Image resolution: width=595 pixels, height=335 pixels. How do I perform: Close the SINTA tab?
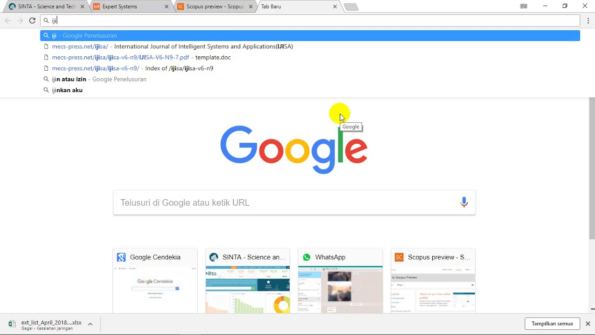pos(82,7)
